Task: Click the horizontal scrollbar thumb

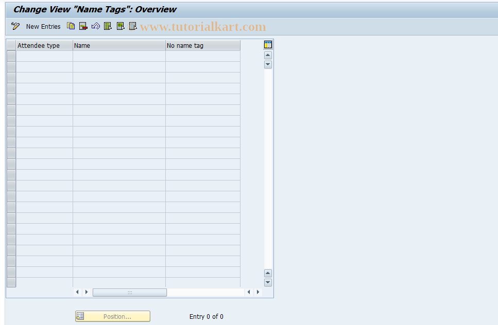Action: point(130,292)
